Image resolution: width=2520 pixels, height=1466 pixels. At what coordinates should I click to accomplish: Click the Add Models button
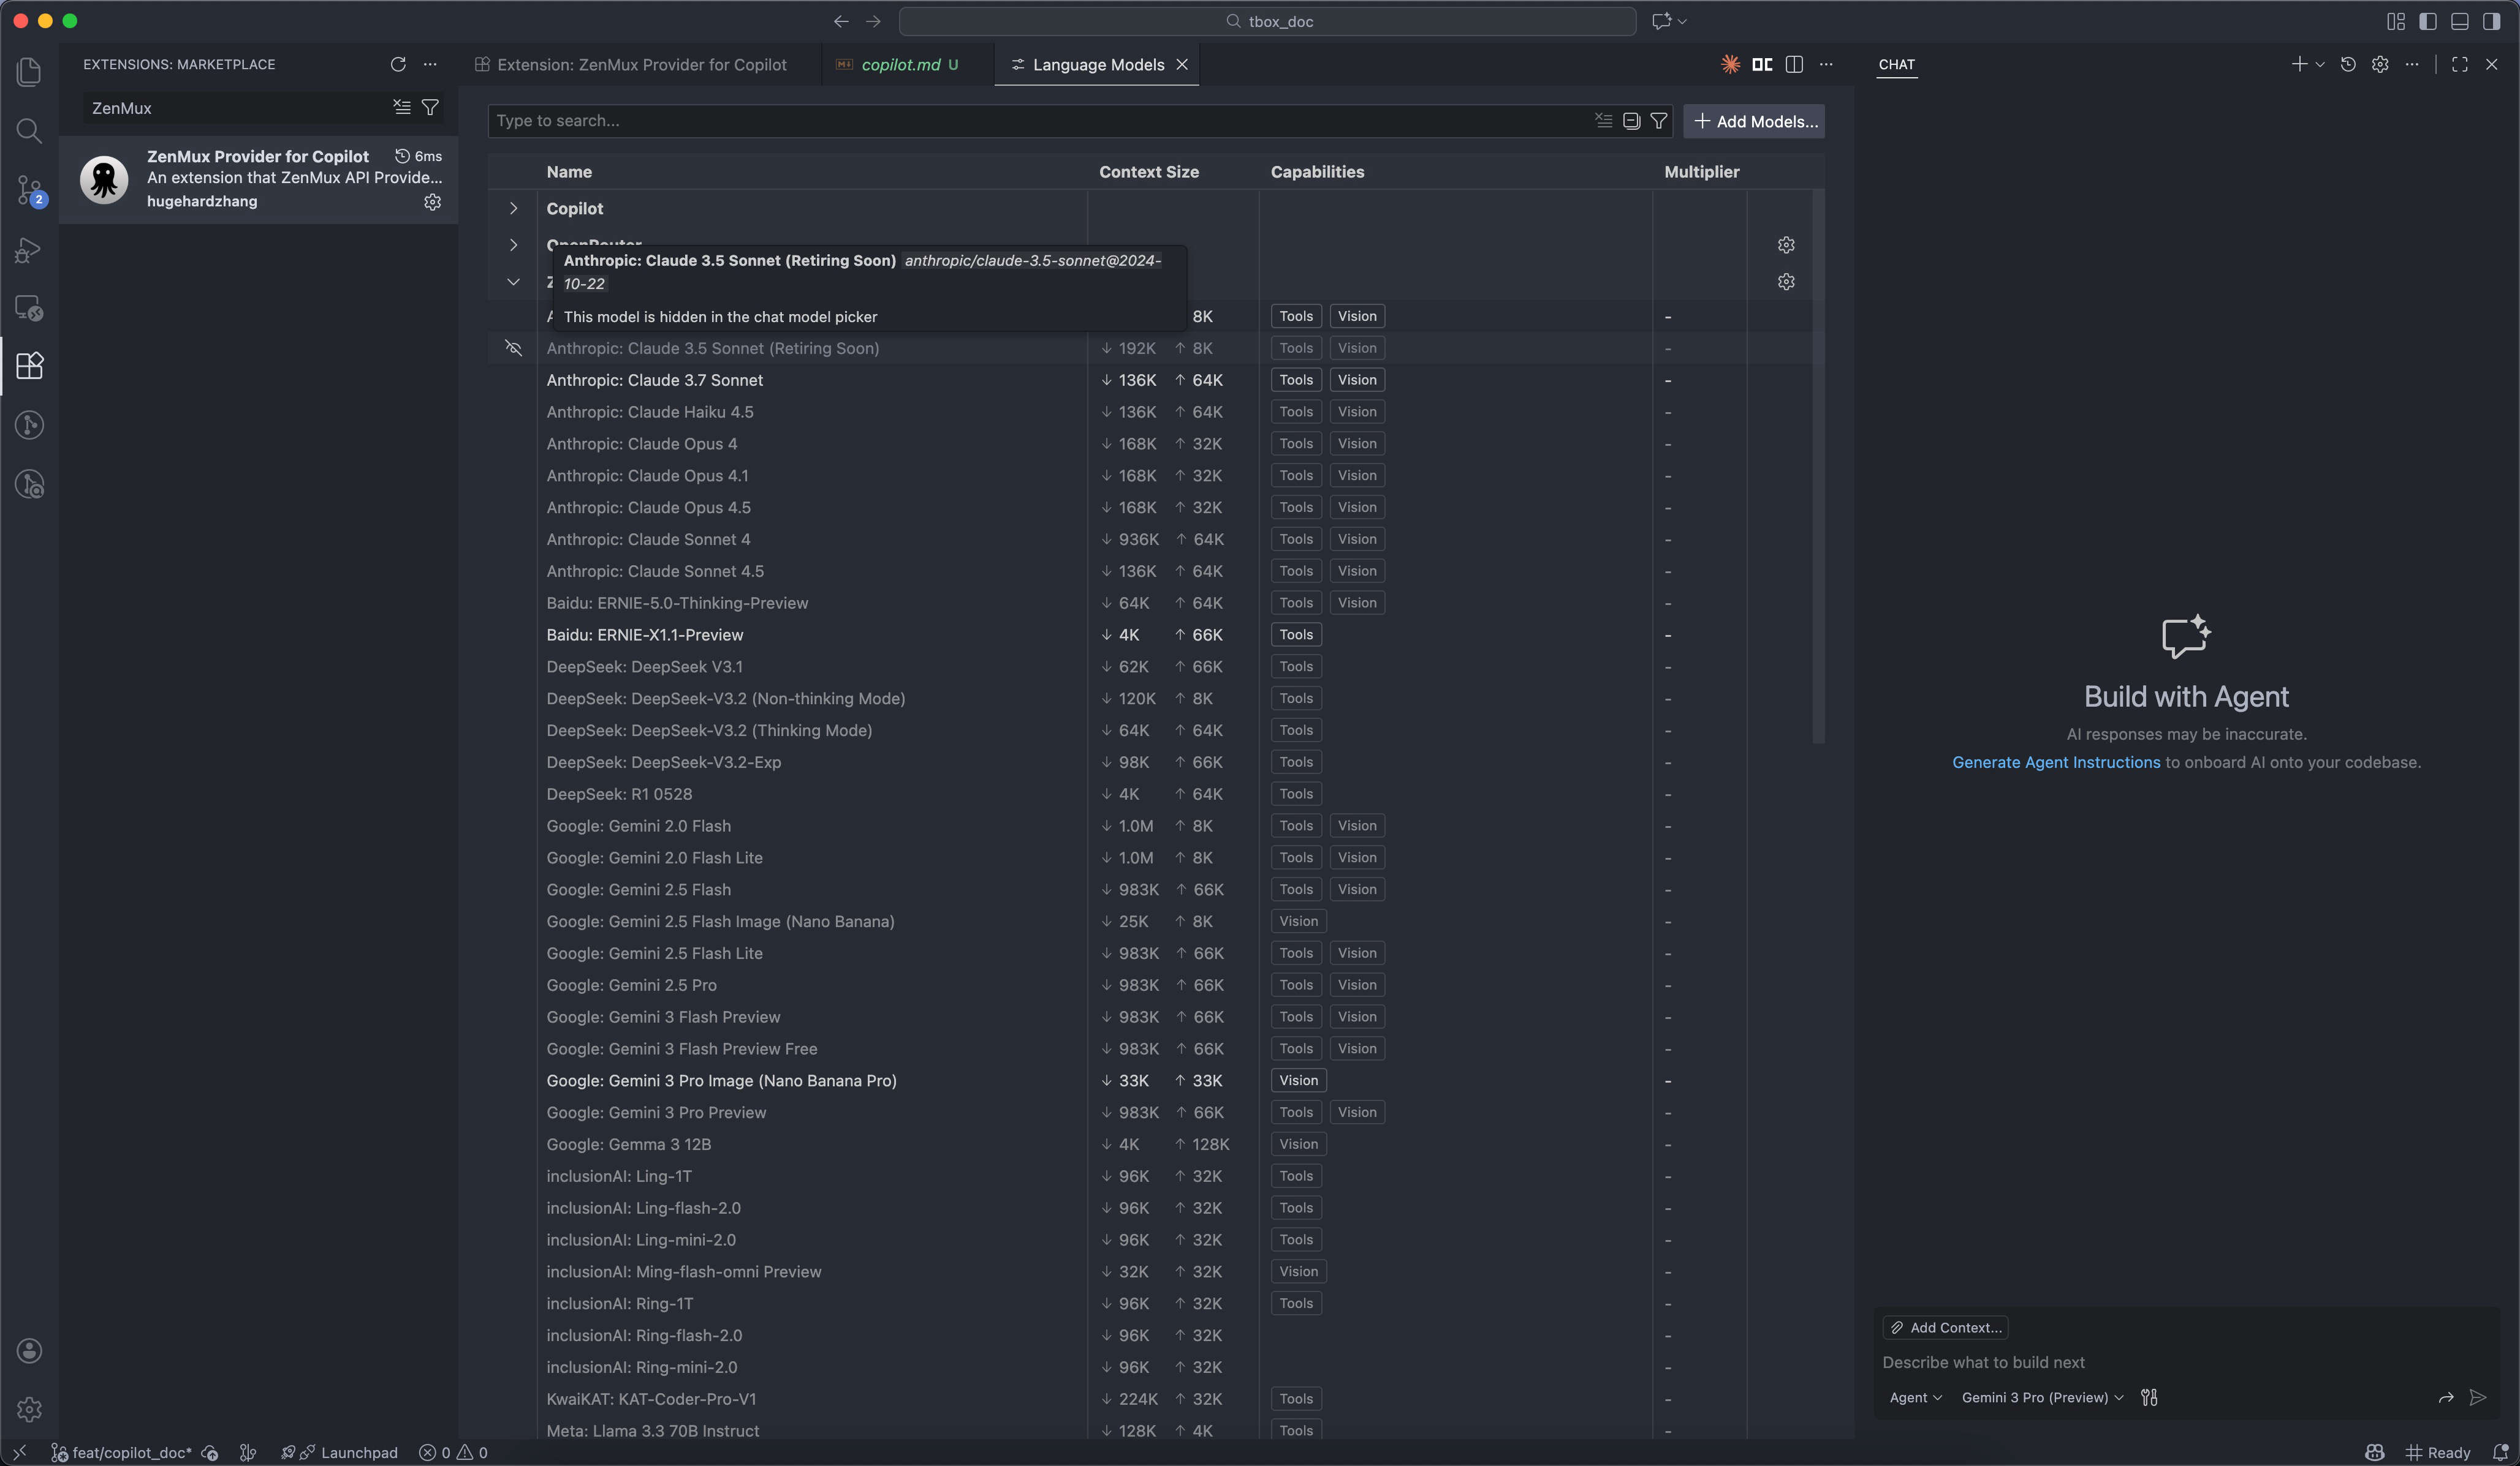click(1754, 121)
